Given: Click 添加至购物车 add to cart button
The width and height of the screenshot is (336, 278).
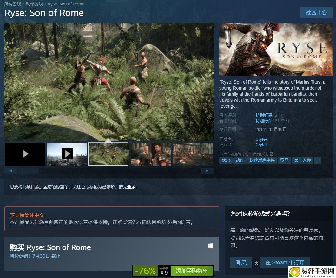Looking at the screenshot, I should [x=192, y=271].
